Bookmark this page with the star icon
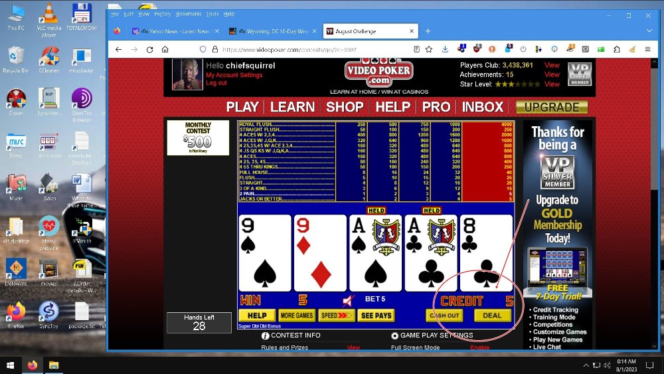The width and height of the screenshot is (664, 374). tap(430, 49)
